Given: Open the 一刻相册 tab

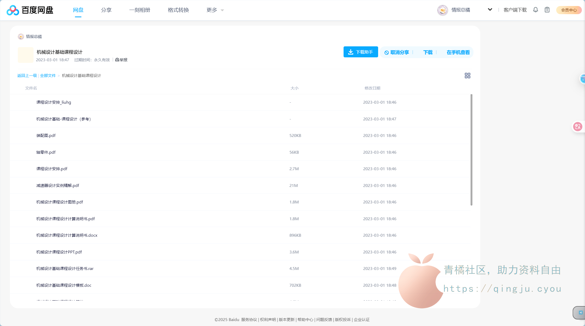Looking at the screenshot, I should click(x=140, y=10).
